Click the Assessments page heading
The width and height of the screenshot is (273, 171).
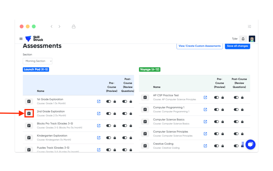42,46
